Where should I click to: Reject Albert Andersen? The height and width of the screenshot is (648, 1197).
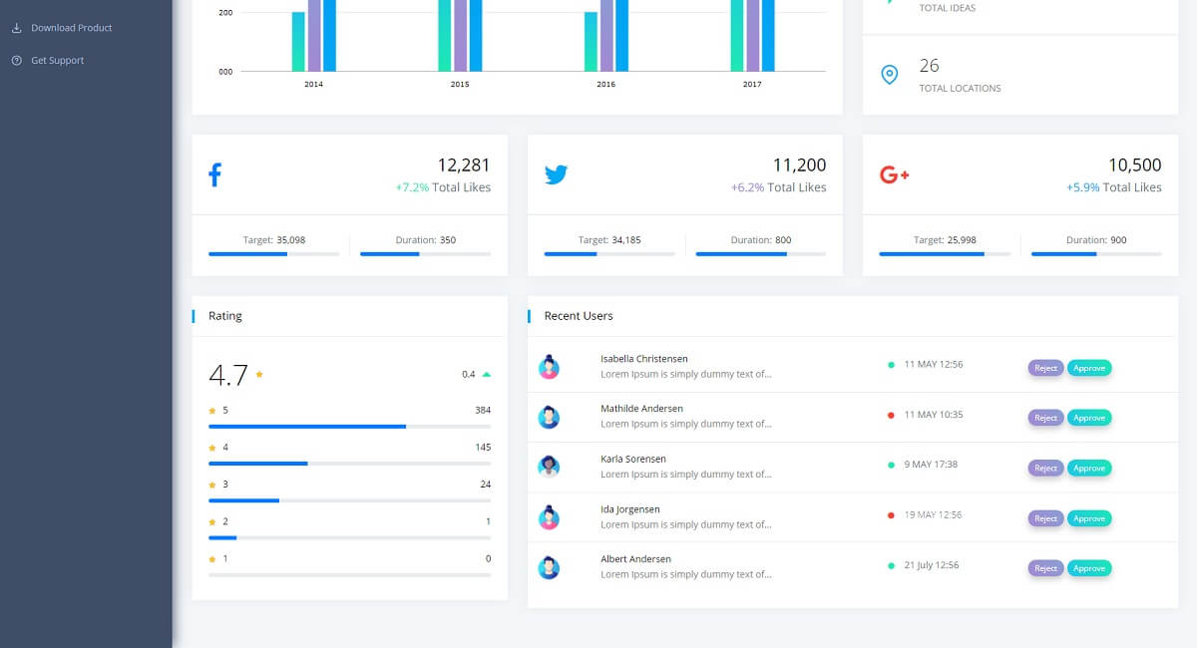coord(1045,568)
